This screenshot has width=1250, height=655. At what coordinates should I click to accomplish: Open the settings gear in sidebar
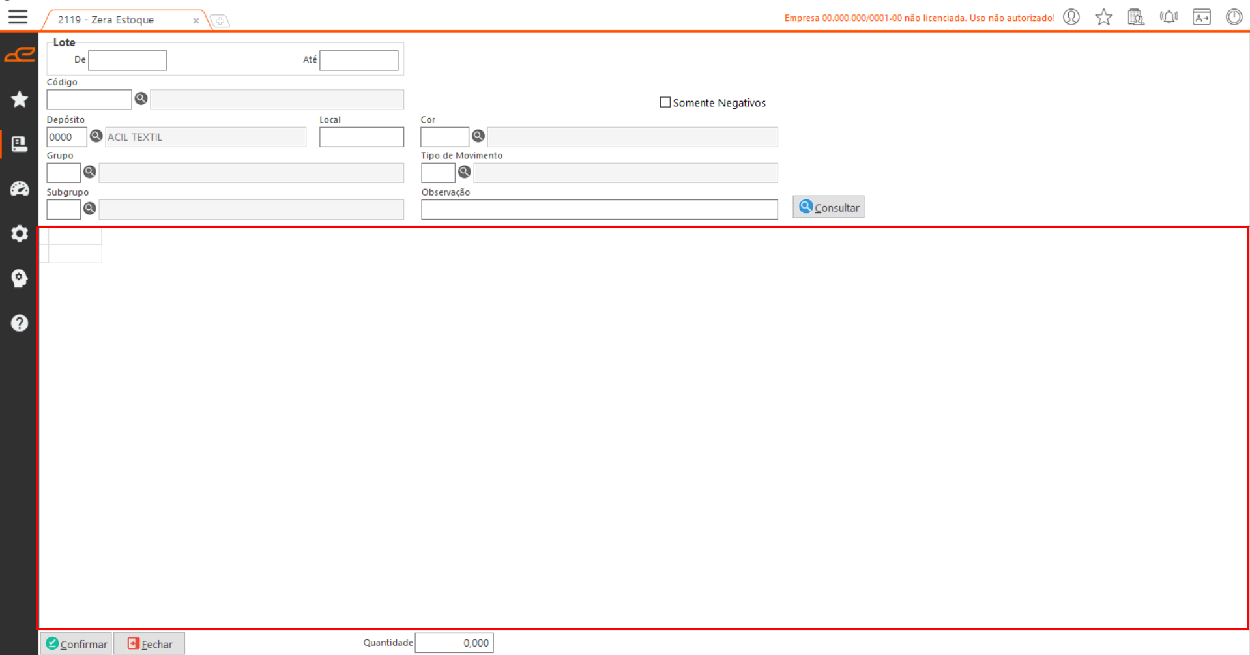tap(20, 233)
